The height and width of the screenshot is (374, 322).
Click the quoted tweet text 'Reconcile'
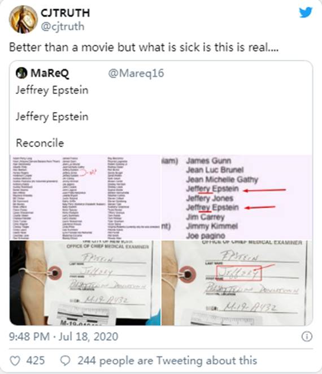(40, 143)
